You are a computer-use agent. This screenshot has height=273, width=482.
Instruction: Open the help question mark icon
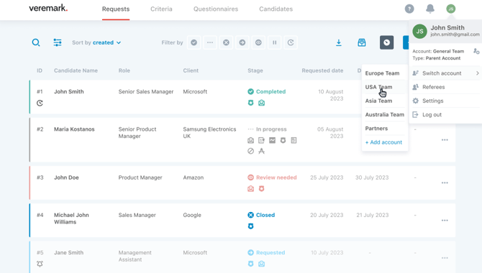tap(409, 9)
